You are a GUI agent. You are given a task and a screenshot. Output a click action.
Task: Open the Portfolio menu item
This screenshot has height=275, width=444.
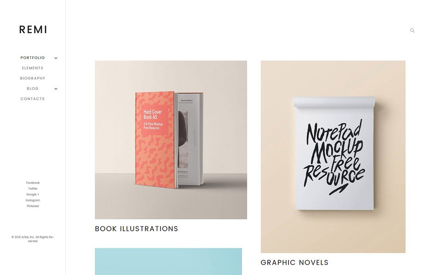point(33,58)
